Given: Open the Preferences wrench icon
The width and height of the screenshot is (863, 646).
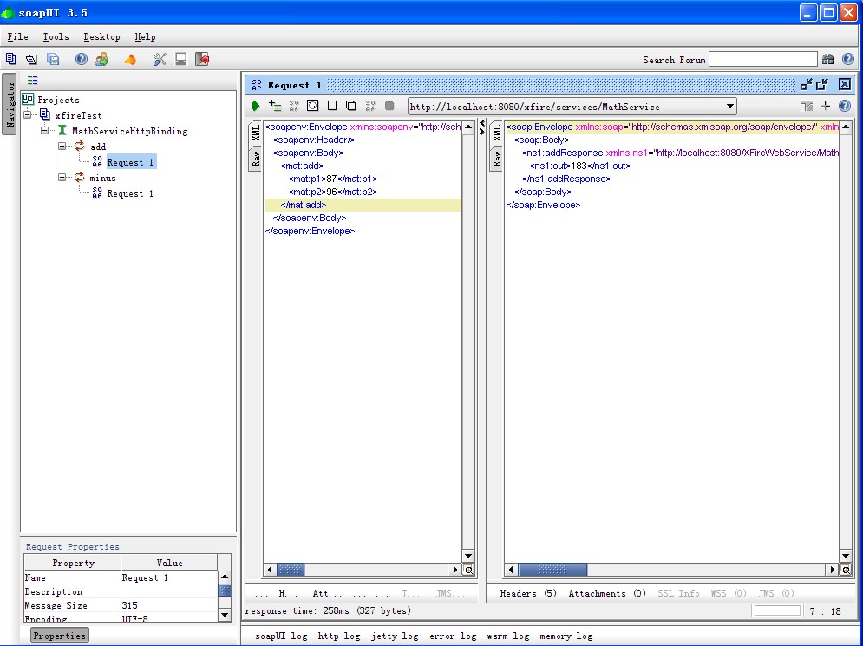Looking at the screenshot, I should pyautogui.click(x=159, y=60).
